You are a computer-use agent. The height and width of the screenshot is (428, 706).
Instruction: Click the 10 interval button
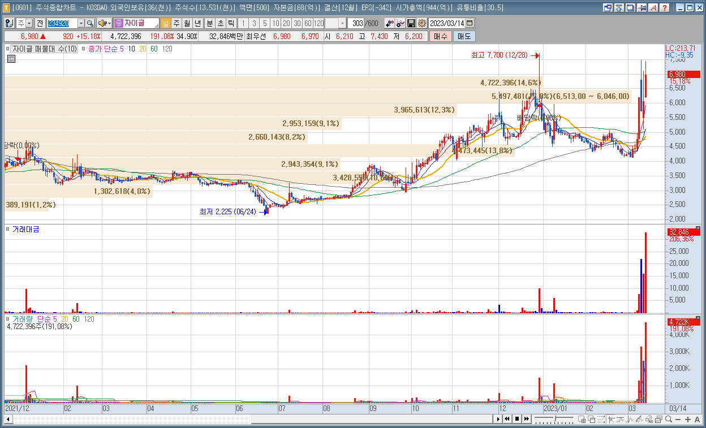pos(275,23)
